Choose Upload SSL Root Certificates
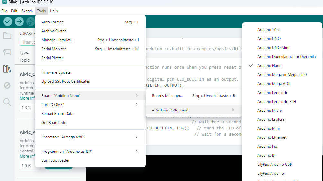323x181 pixels. [x=90, y=81]
